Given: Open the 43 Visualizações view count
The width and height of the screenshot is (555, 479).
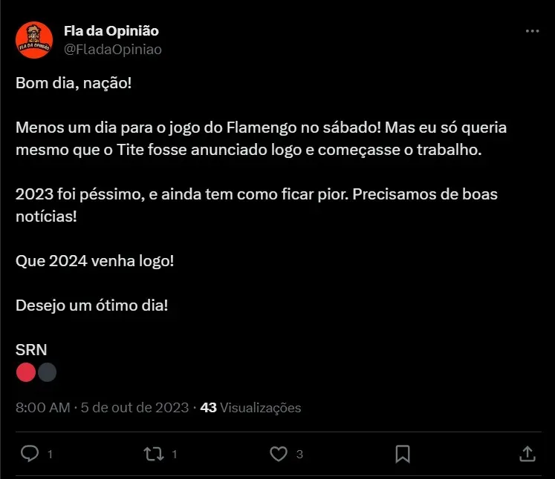Looking at the screenshot, I should tap(251, 408).
